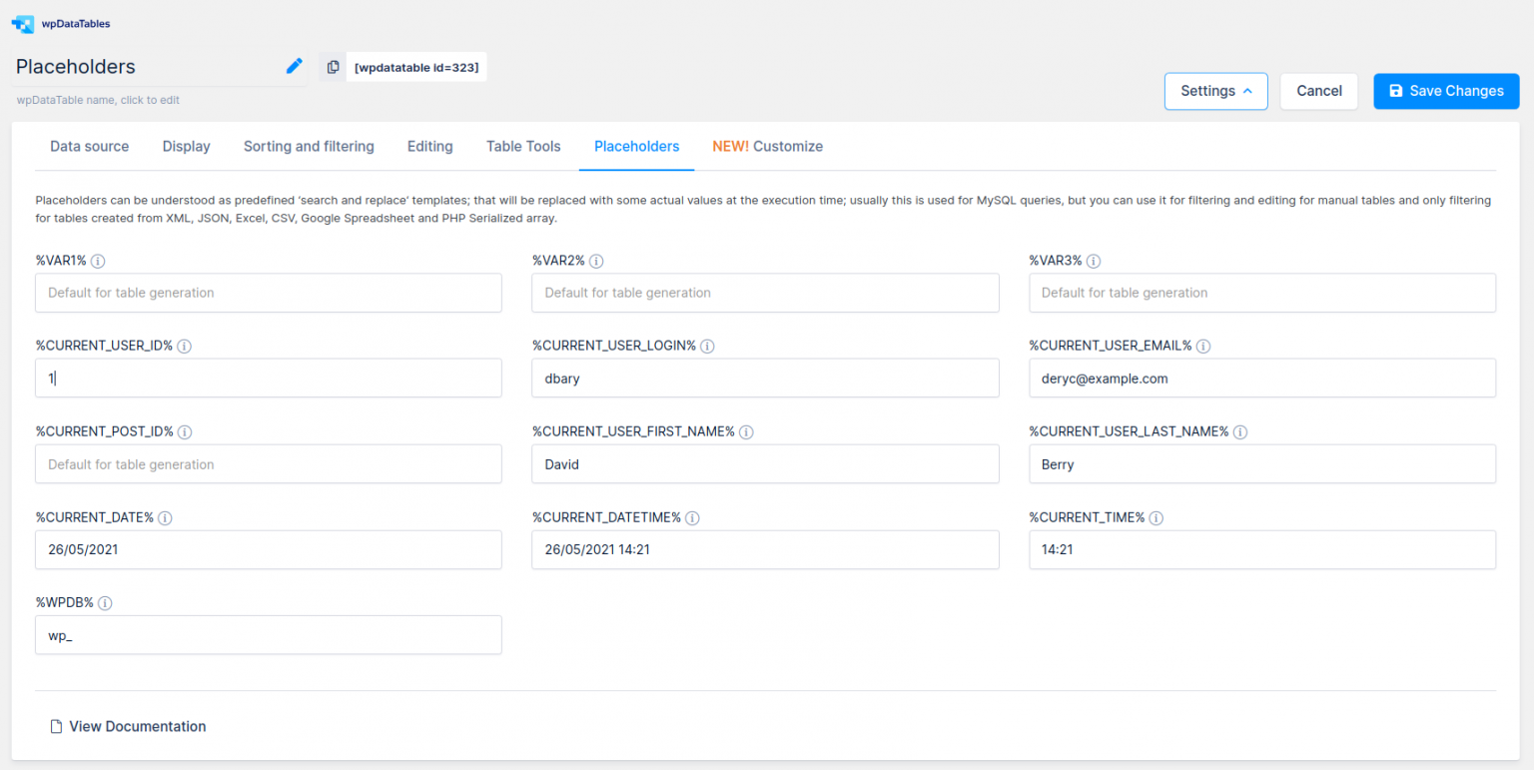This screenshot has width=1534, height=770.
Task: Open the info tooltip next to %VAR1%
Action: coord(98,261)
